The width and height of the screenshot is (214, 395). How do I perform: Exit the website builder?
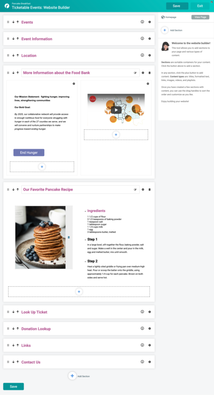coord(200,6)
